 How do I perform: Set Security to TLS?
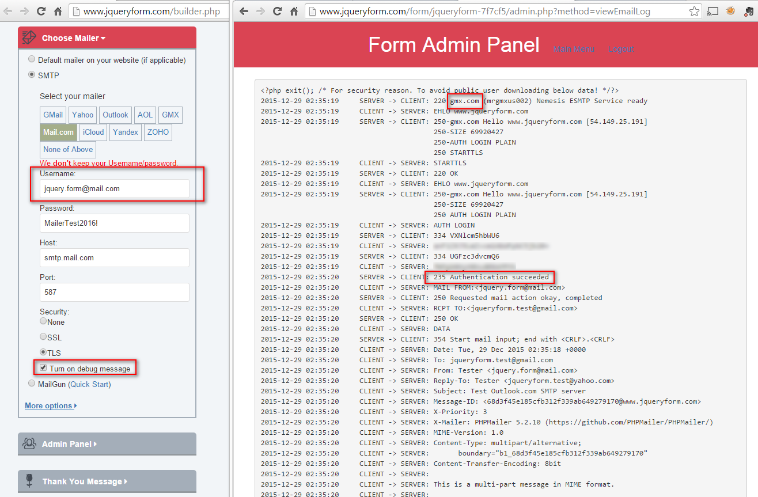point(43,352)
